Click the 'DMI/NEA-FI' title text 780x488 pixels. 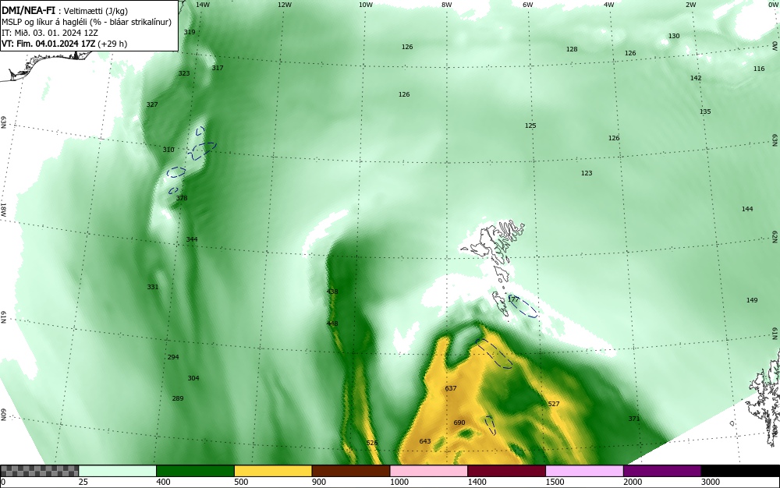pyautogui.click(x=29, y=10)
